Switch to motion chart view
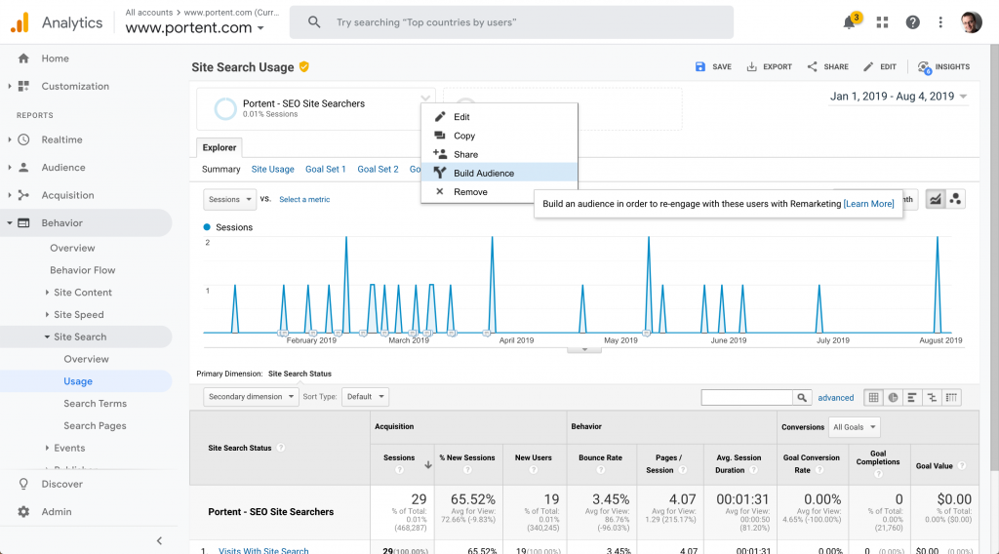The height and width of the screenshot is (554, 999). [955, 199]
